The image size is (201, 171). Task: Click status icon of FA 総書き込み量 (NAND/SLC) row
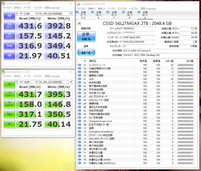tap(80, 163)
